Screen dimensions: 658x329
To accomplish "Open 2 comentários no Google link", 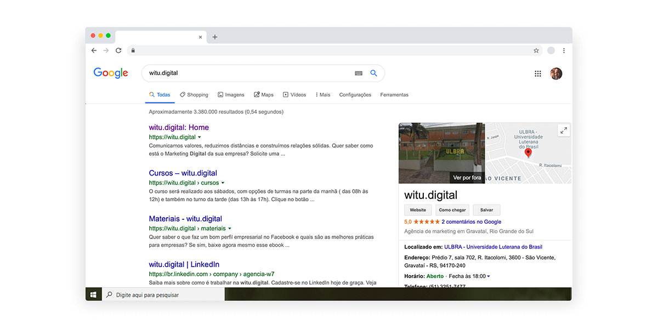I will coord(472,222).
